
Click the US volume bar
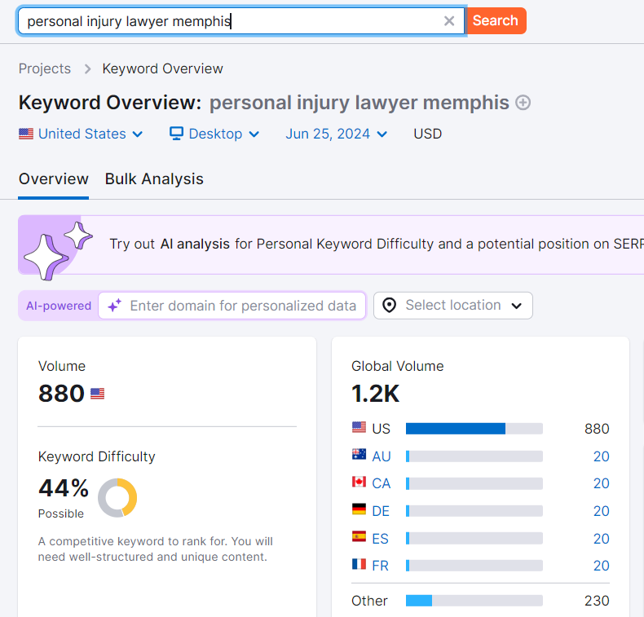[x=474, y=429]
